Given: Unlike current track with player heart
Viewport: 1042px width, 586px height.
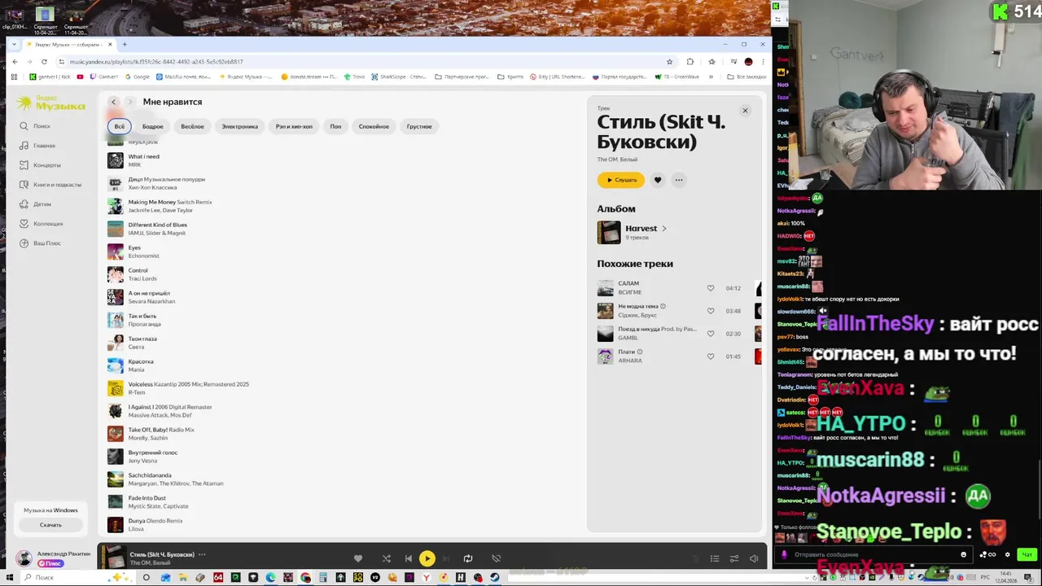Looking at the screenshot, I should tap(357, 558).
